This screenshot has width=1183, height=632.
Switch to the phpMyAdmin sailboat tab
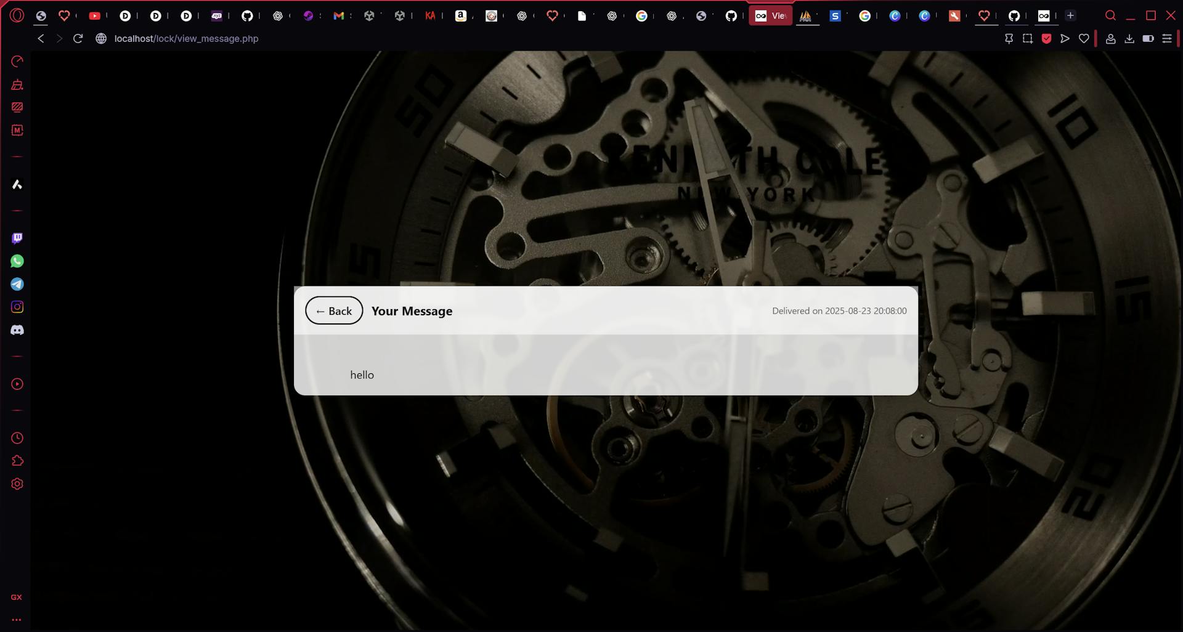pos(805,16)
